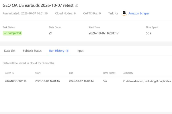Click the End column header

pos(71,73)
